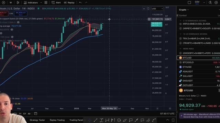The height and width of the screenshot is (123, 220).
Task: Select the flag and arrow forecasting tool
Action: (x=113, y=120)
